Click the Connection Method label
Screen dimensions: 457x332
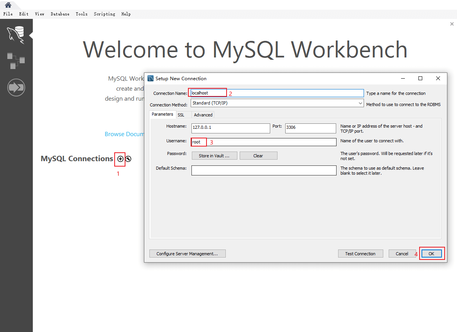[x=168, y=105]
